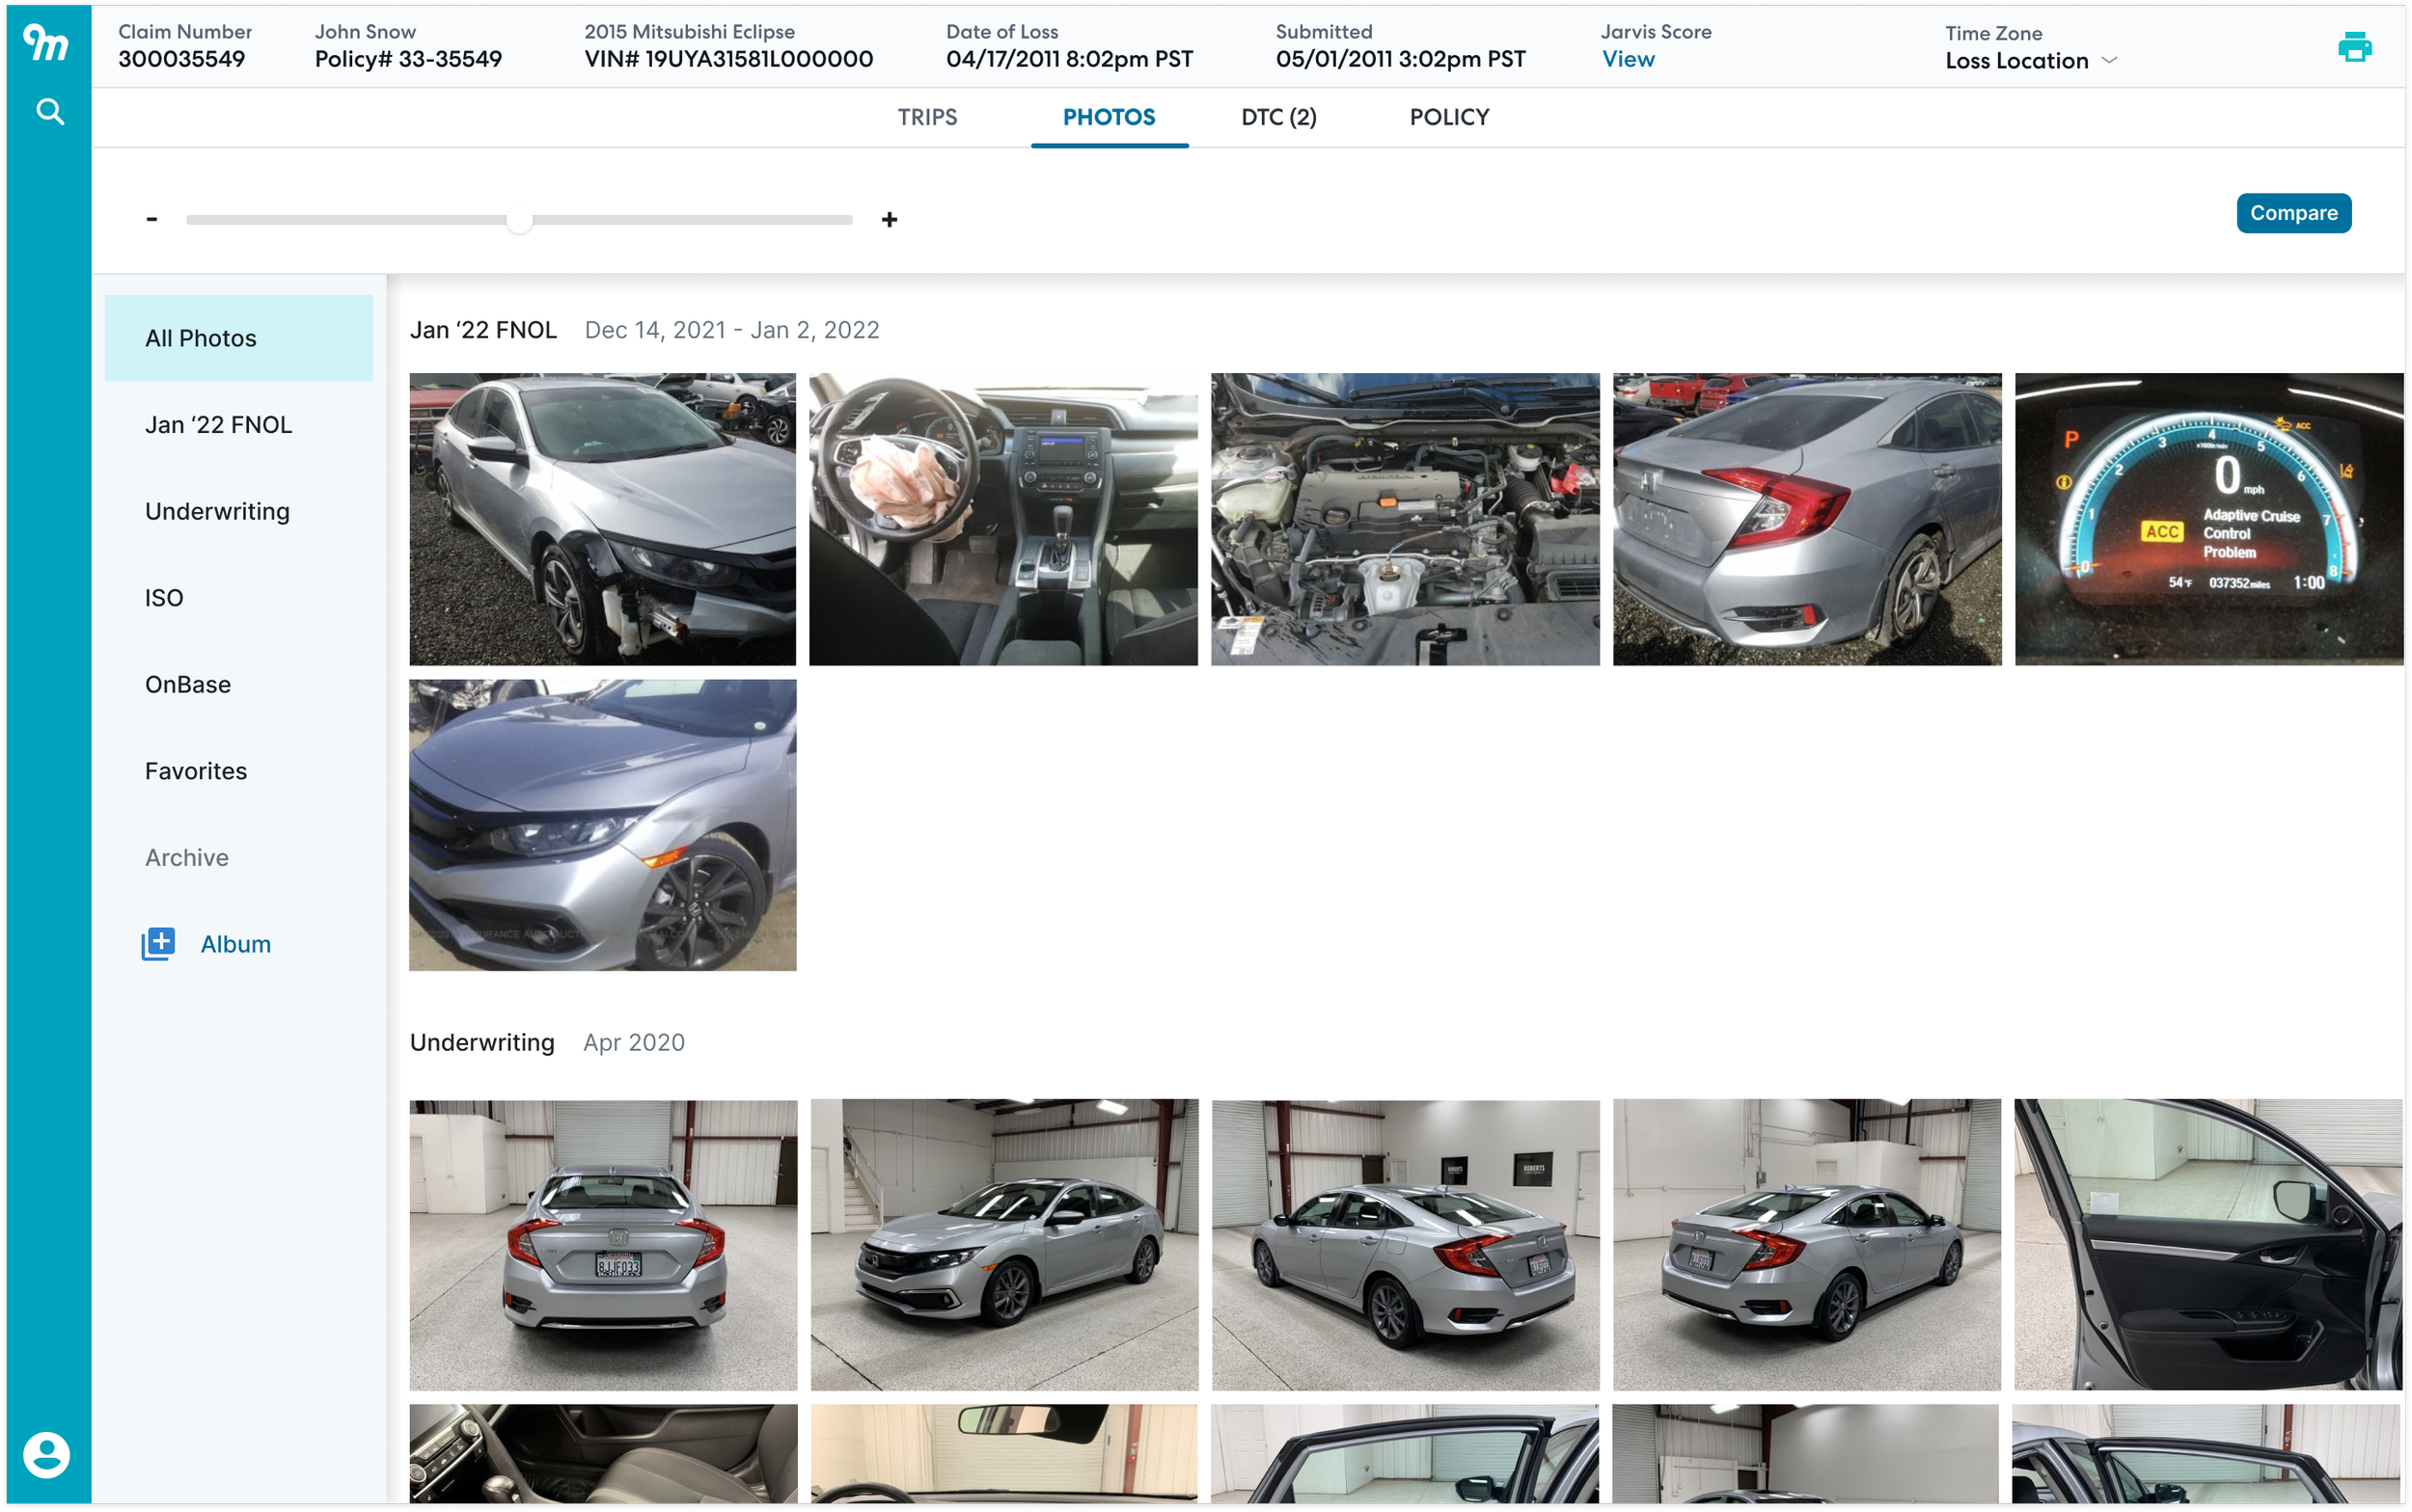Open user profile avatar icon

47,1454
